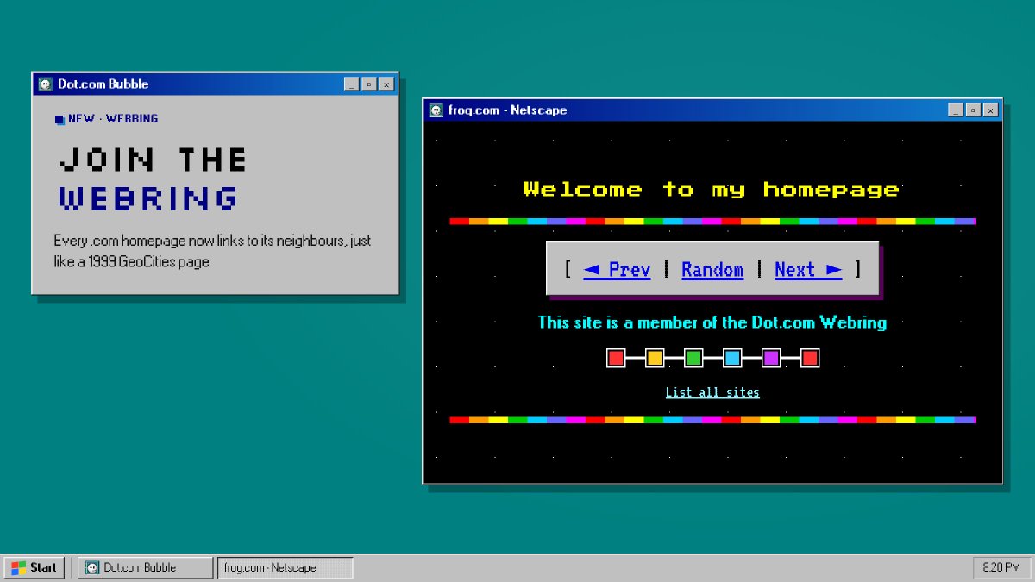Click the large blue 'WEBRING' heading

pyautogui.click(x=147, y=198)
